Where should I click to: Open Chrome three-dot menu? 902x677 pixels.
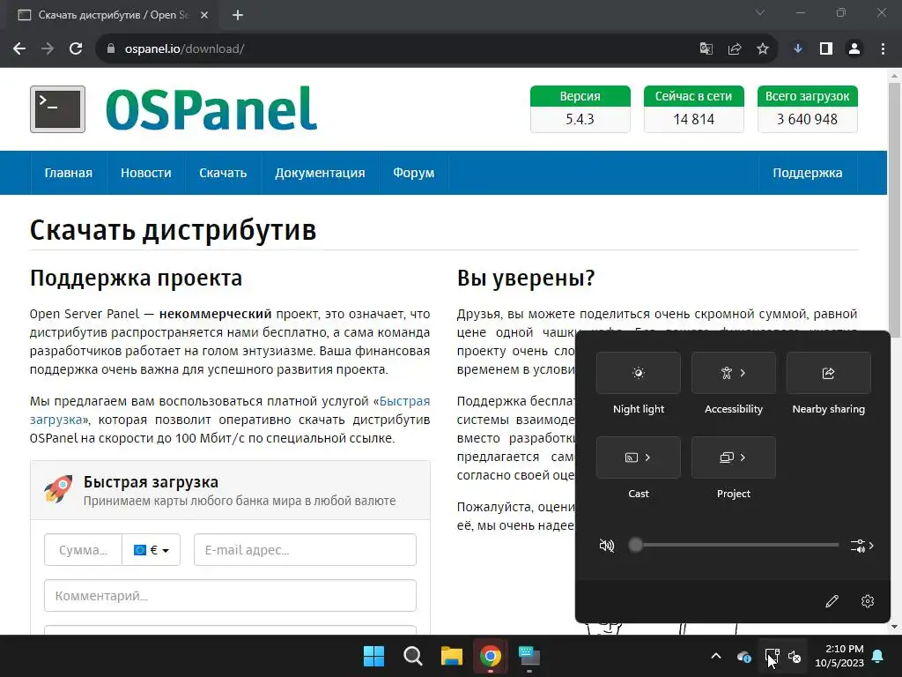click(x=883, y=49)
